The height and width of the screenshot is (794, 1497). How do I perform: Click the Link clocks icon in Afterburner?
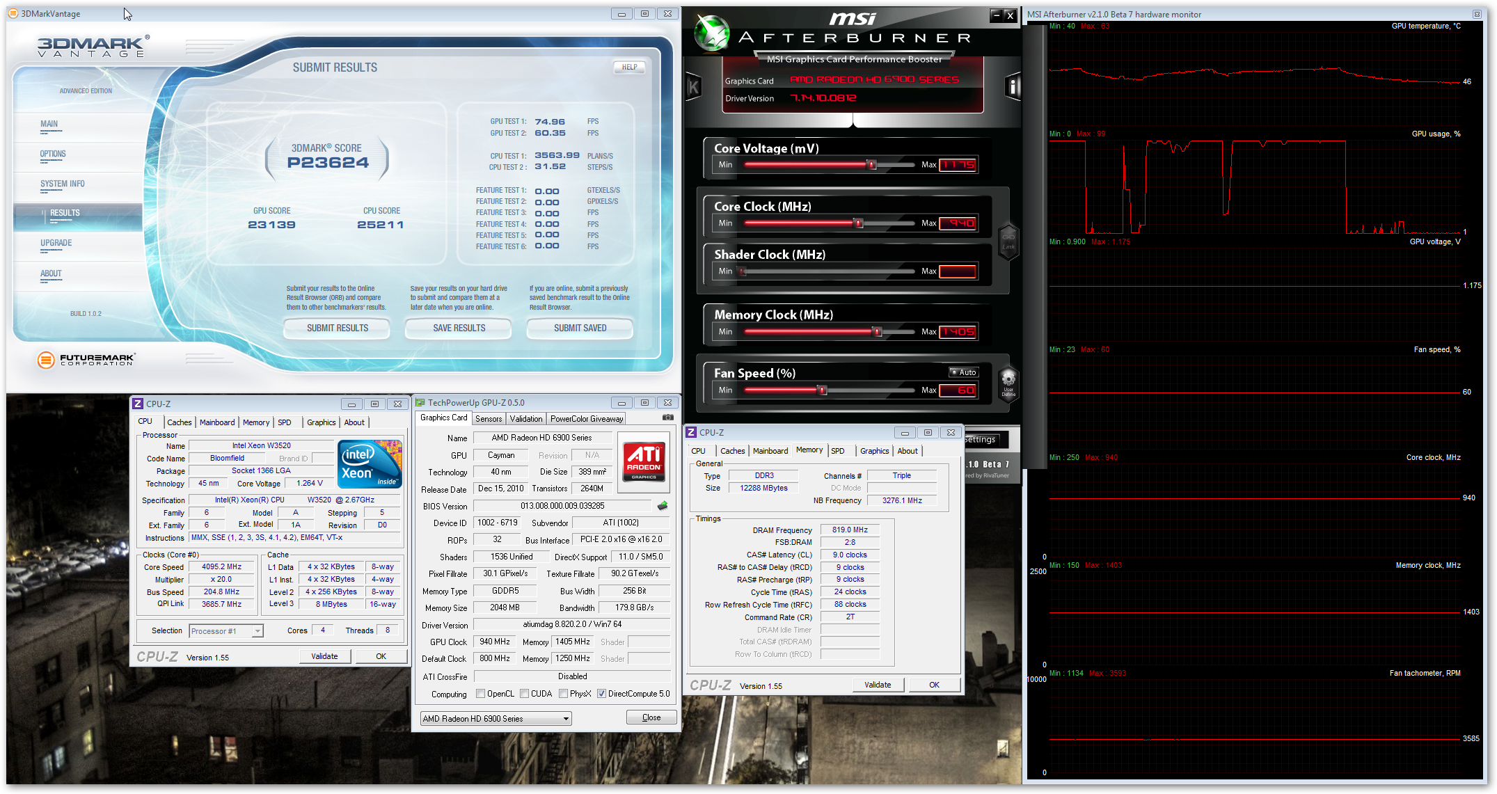coord(1008,241)
